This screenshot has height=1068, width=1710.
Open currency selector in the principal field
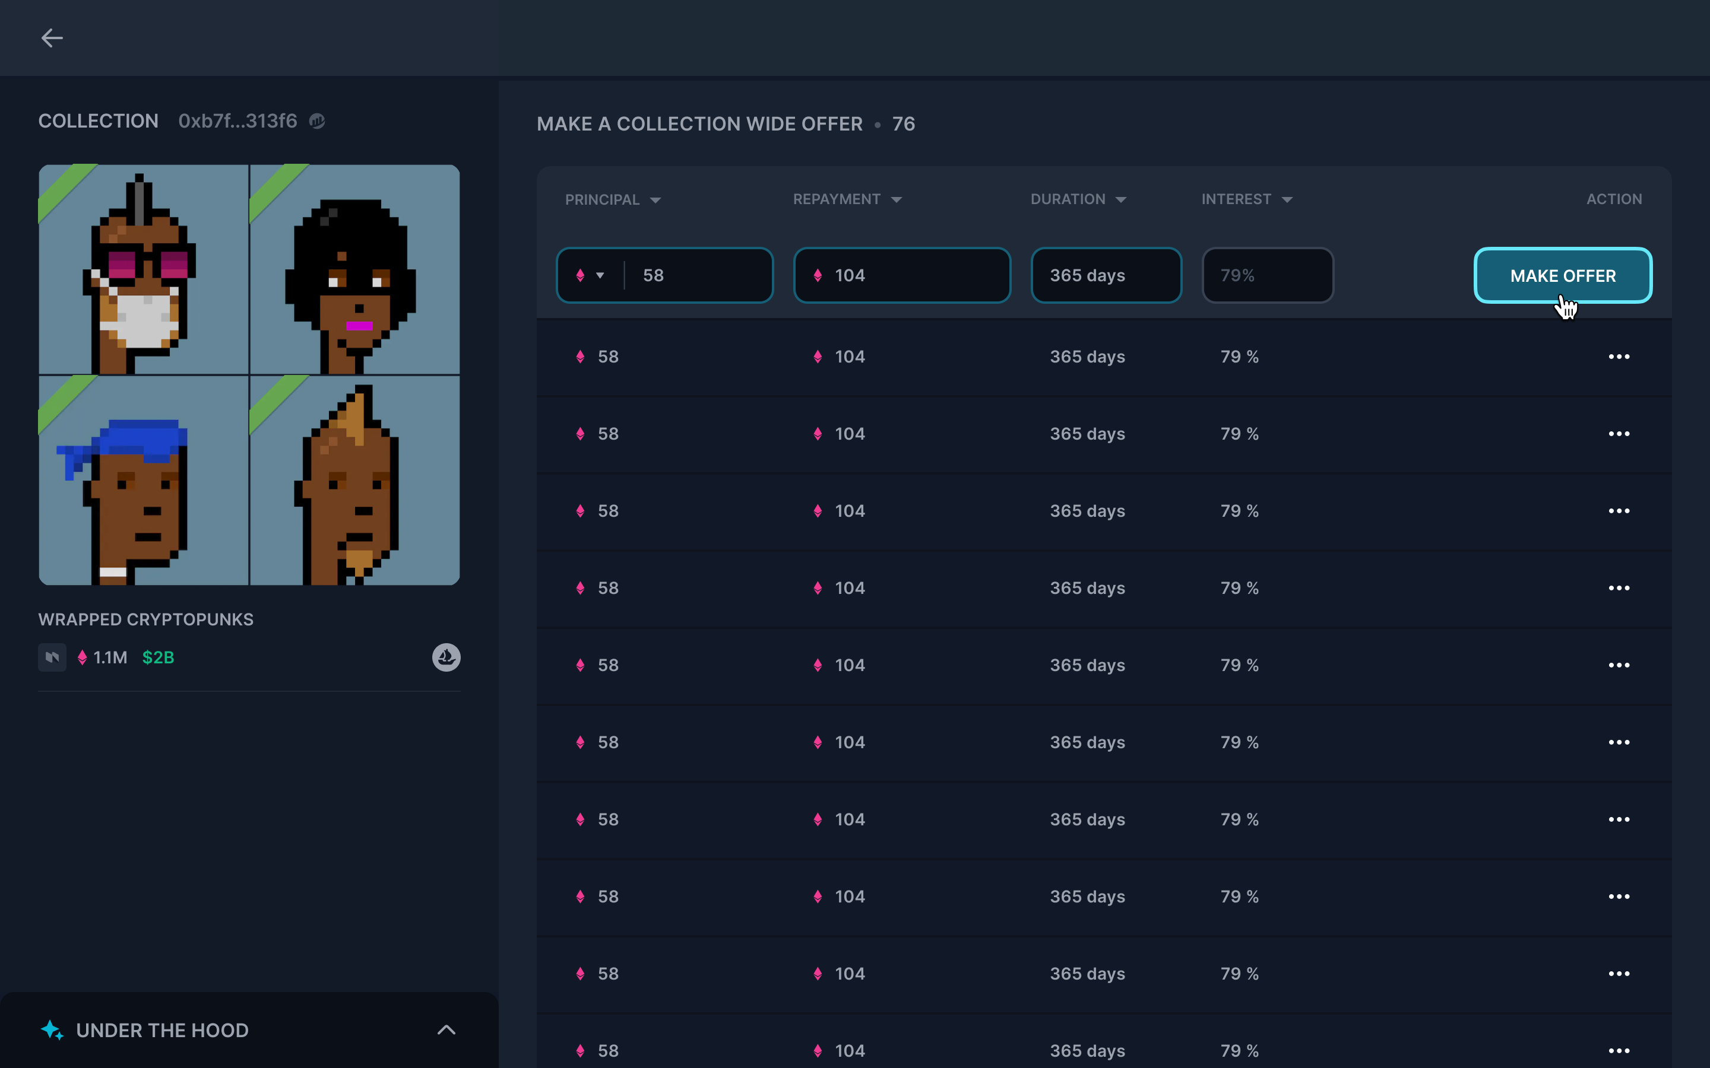(590, 275)
